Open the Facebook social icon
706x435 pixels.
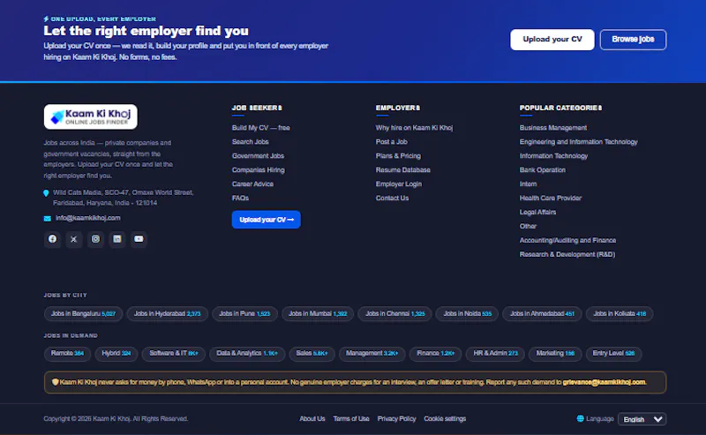click(x=52, y=239)
